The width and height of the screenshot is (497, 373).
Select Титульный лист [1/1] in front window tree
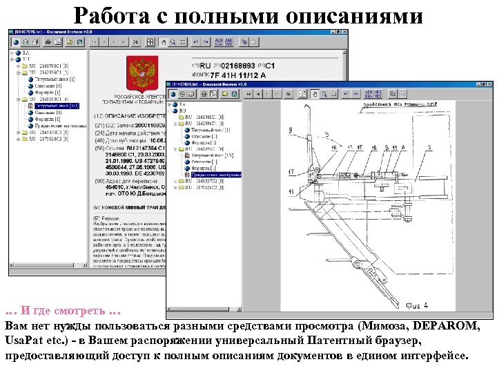point(213,155)
